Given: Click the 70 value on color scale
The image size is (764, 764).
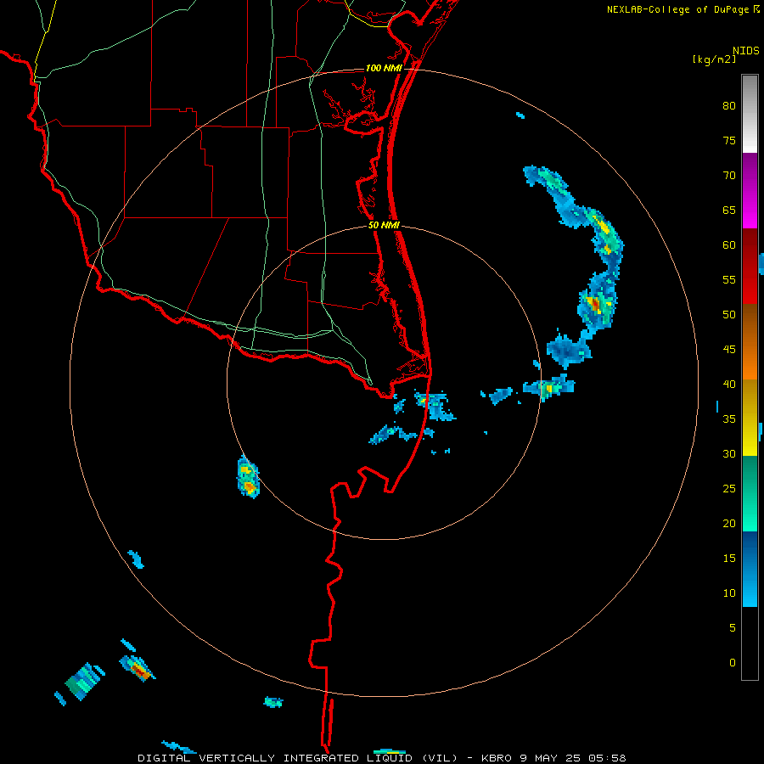Looking at the screenshot, I should pyautogui.click(x=729, y=176).
